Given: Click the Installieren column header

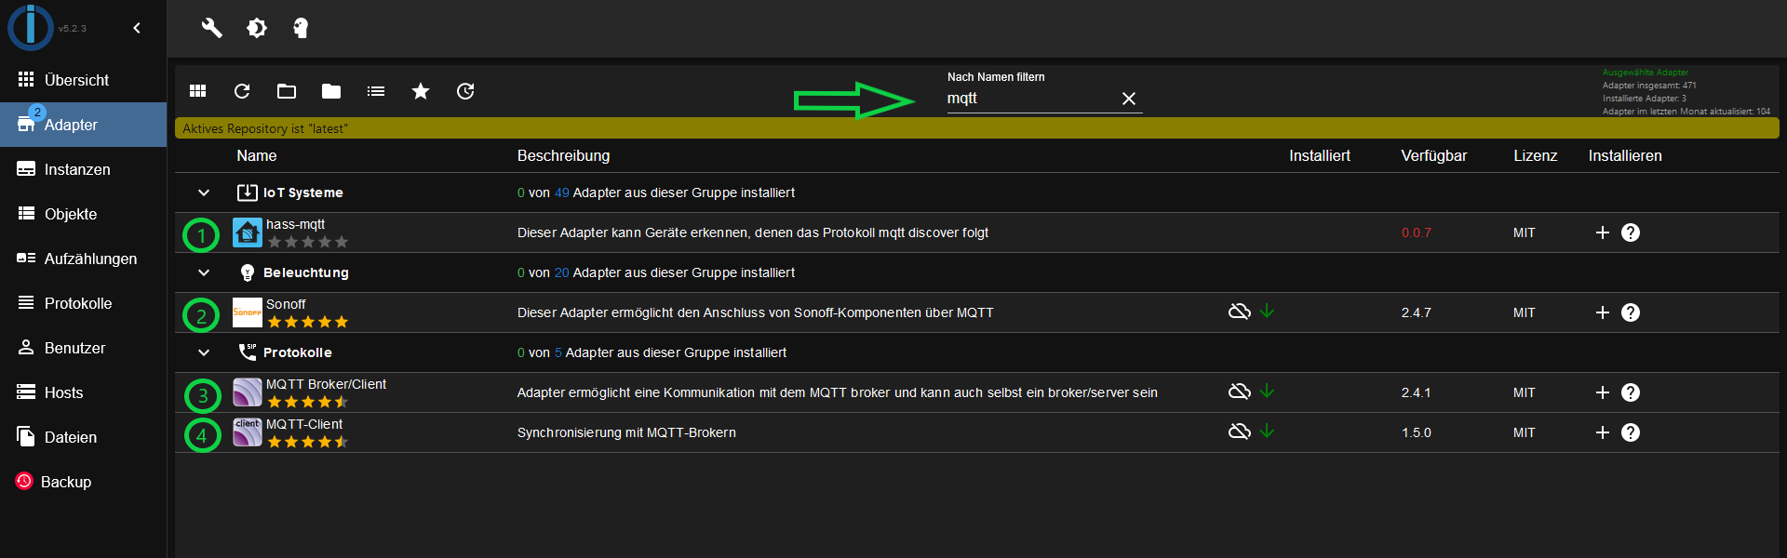Looking at the screenshot, I should coord(1625,156).
